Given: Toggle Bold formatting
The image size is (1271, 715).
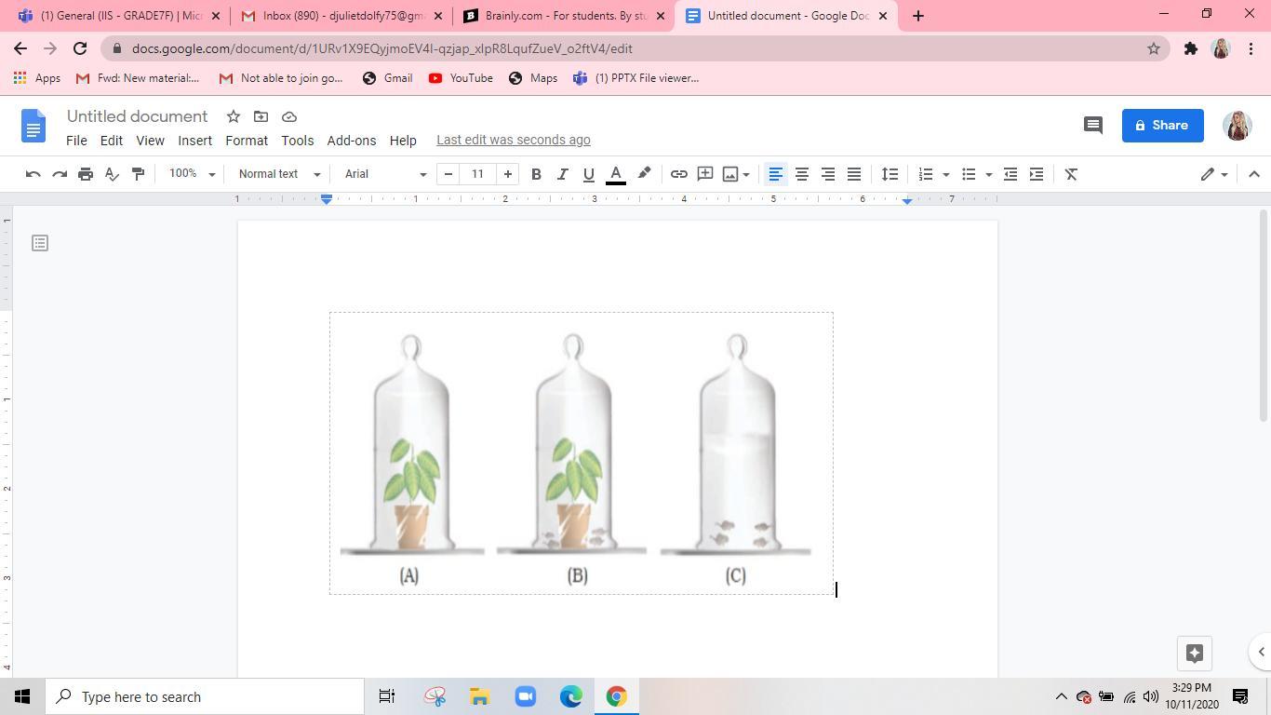Looking at the screenshot, I should pyautogui.click(x=536, y=174).
